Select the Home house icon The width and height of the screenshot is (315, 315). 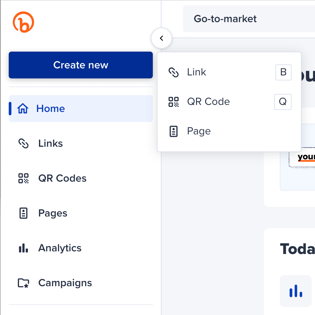pos(23,108)
